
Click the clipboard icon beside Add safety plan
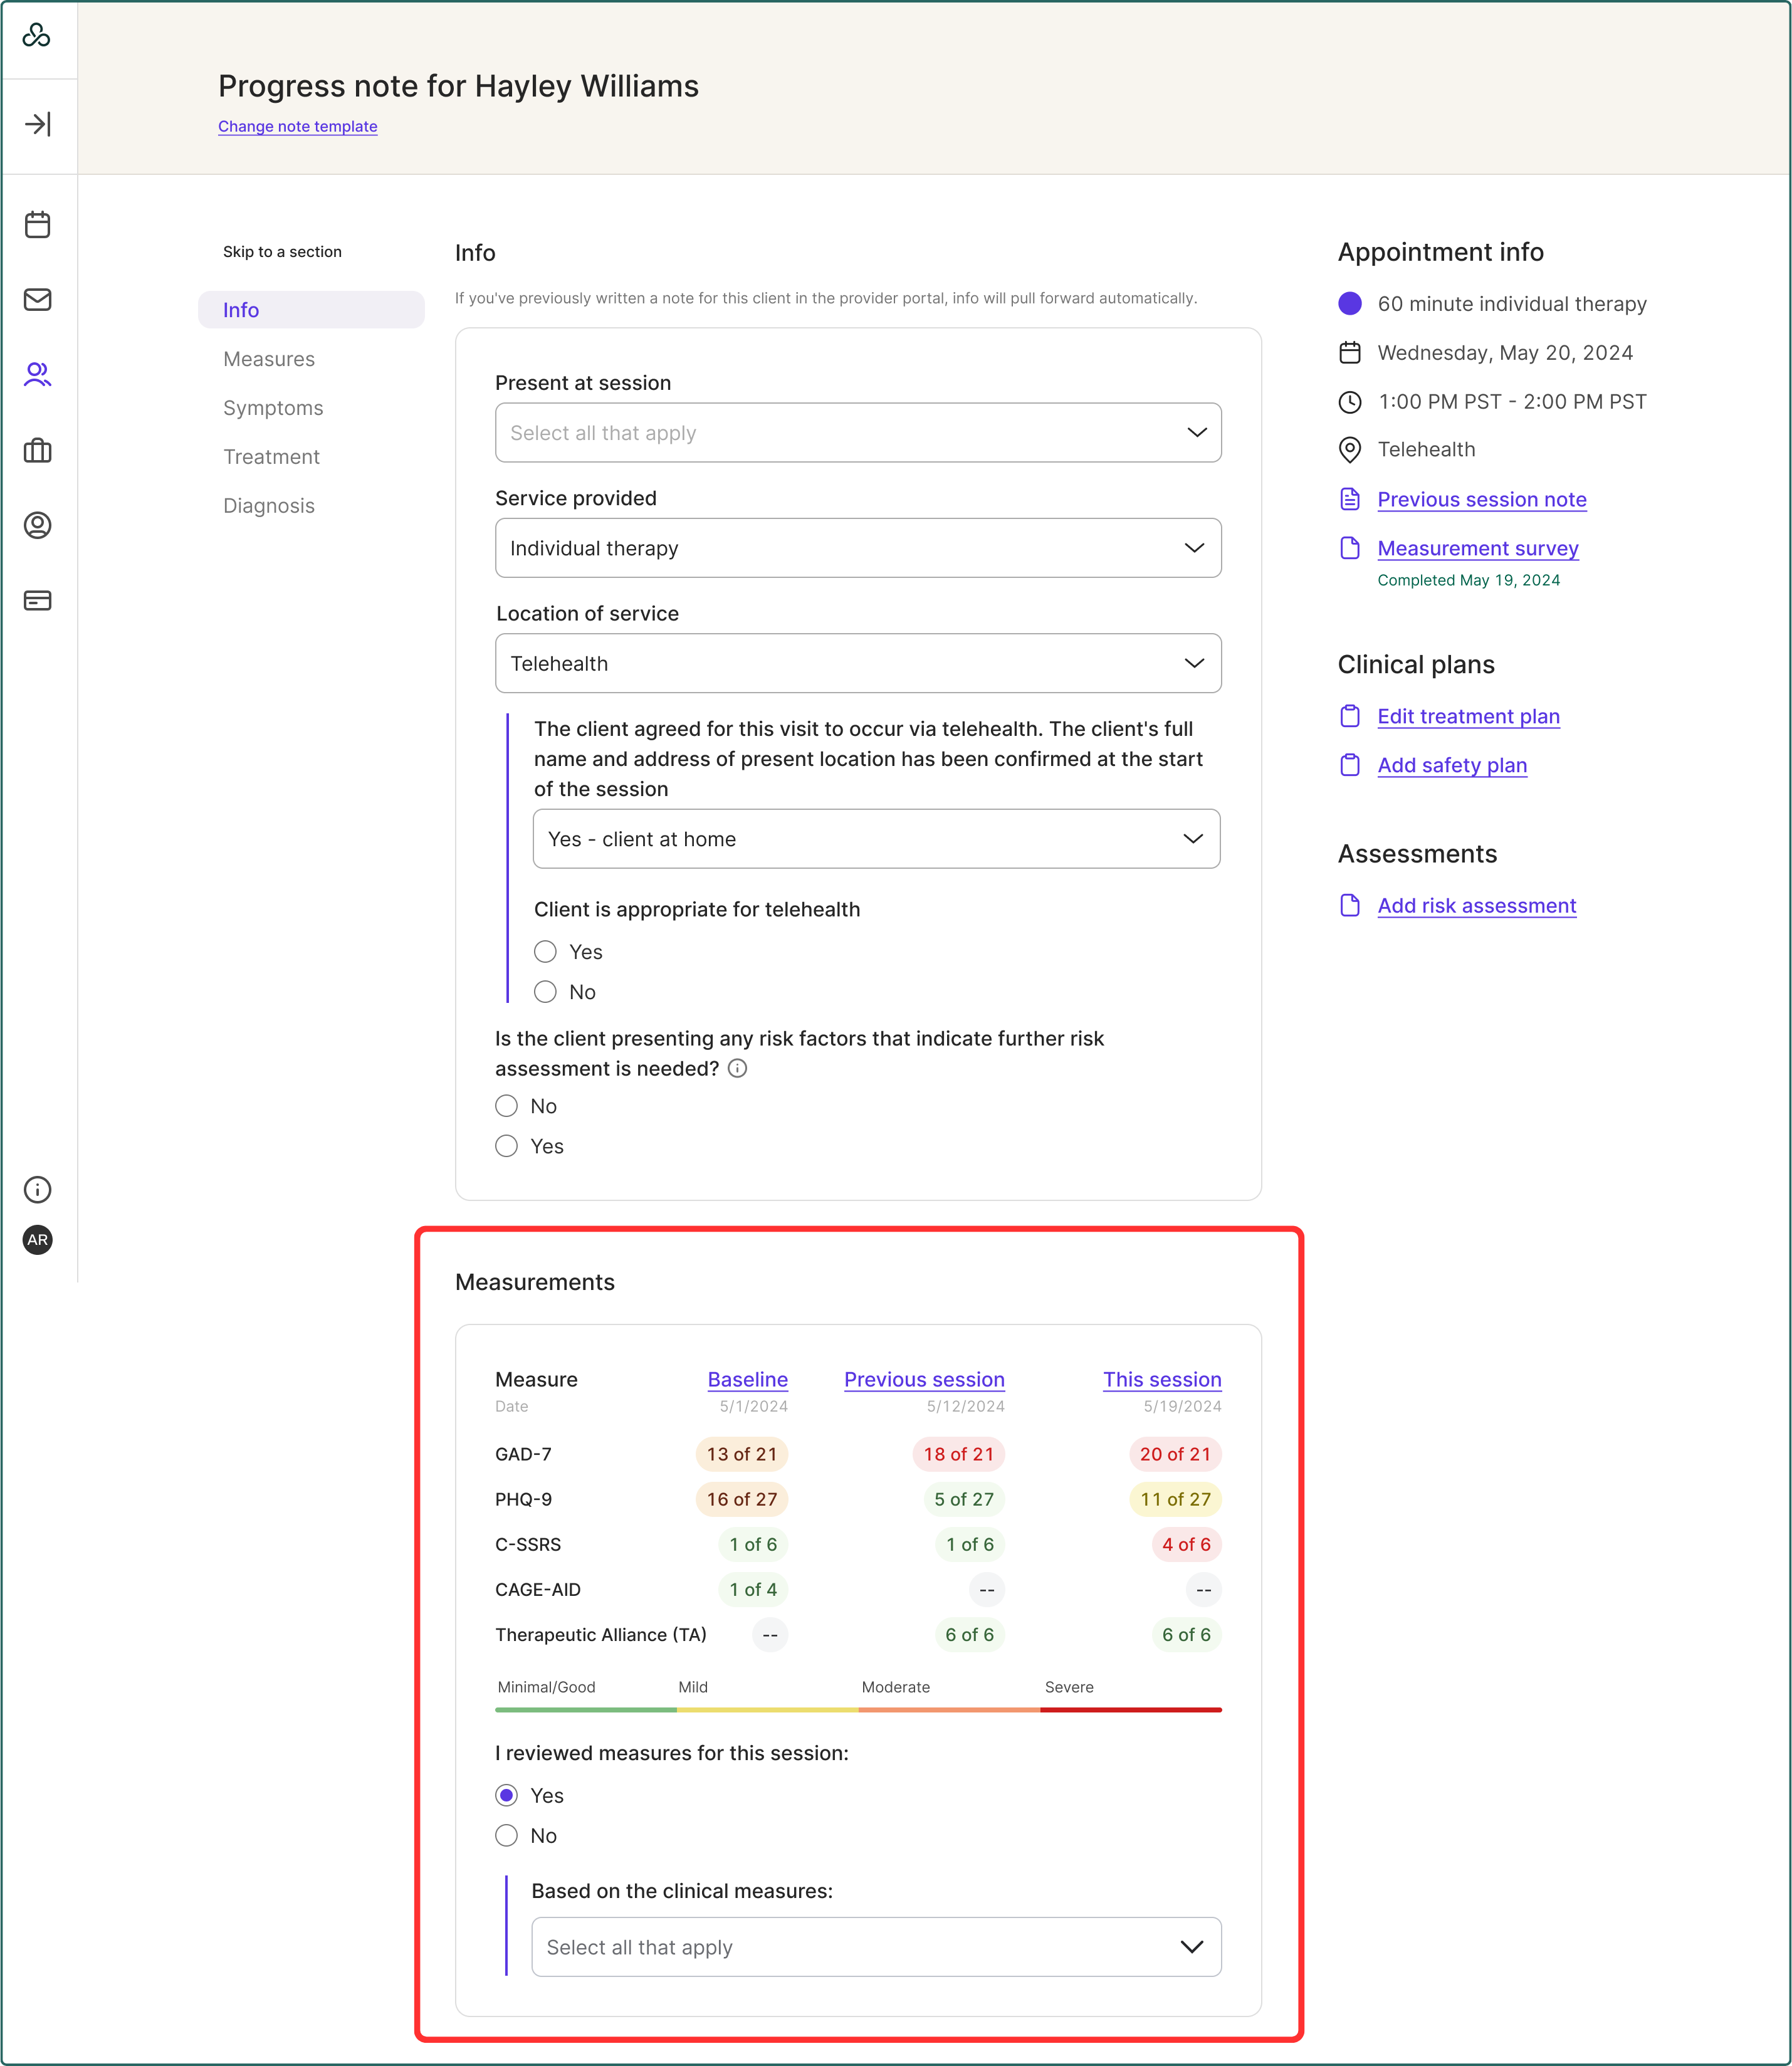[1350, 765]
